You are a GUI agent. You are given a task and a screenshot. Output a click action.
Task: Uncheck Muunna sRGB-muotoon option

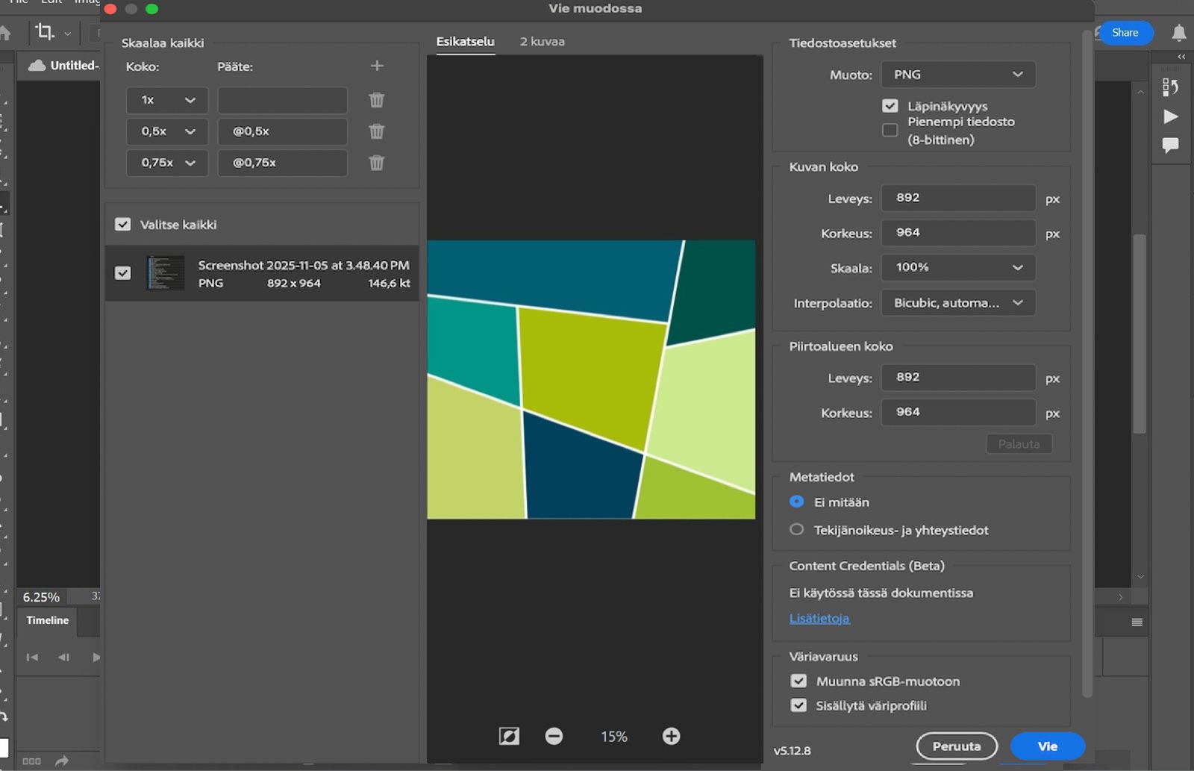[798, 681]
